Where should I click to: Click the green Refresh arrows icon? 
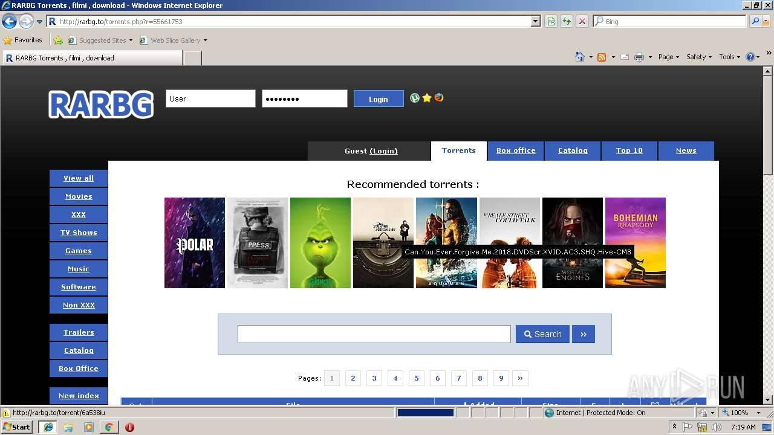point(567,21)
